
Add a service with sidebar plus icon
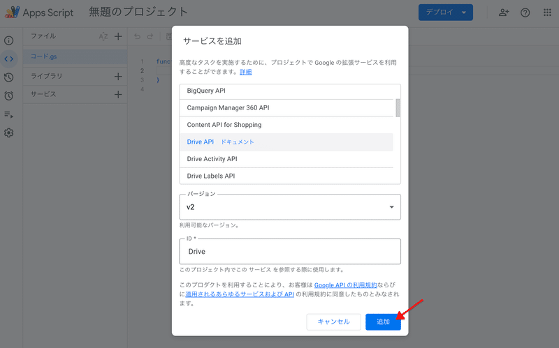[118, 95]
